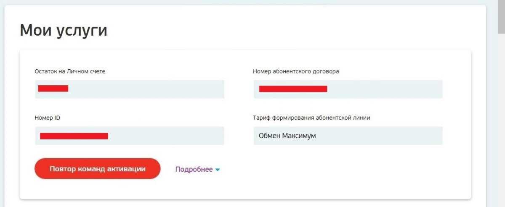Click the Остаток на Личном счете label
505x207 pixels.
click(x=70, y=71)
